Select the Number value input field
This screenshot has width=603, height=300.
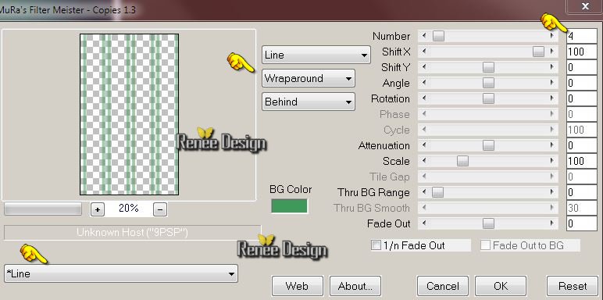click(x=581, y=36)
